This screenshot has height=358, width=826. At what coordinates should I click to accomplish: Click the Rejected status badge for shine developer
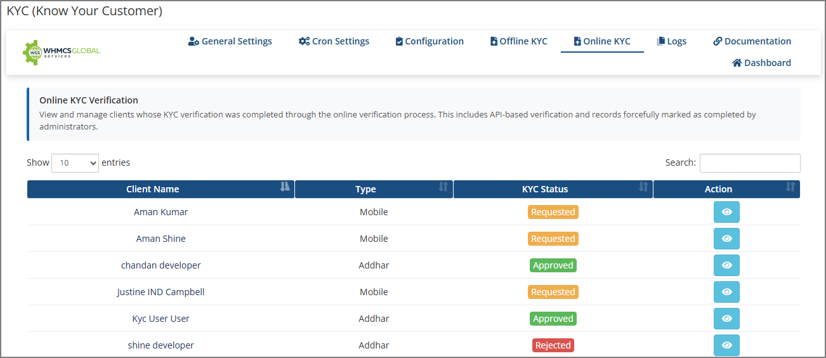[553, 345]
